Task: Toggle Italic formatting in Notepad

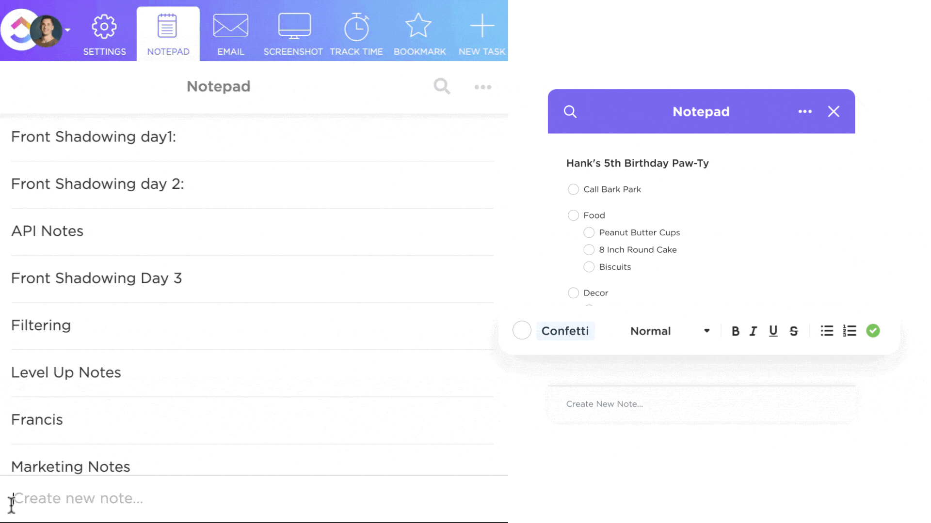Action: click(753, 331)
